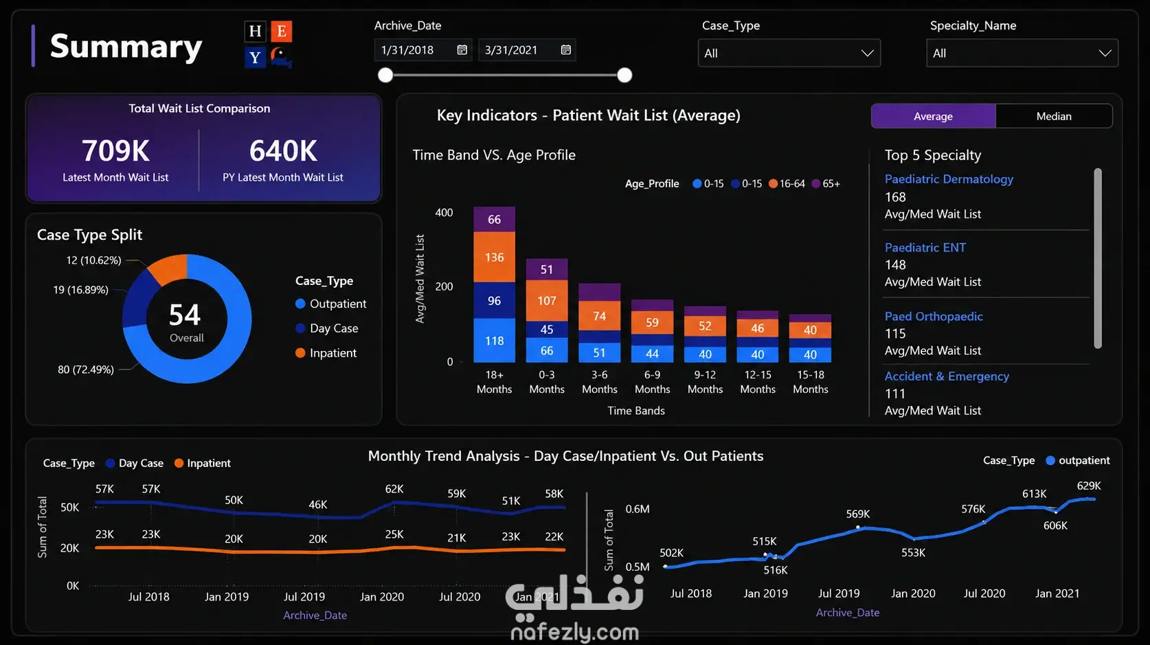Click the hospital bed logo tile
1150x645 pixels.
[x=281, y=57]
